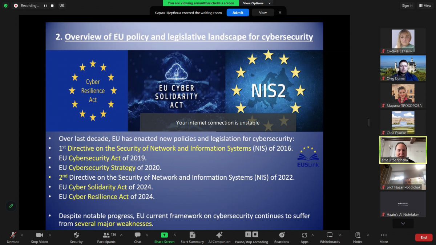Launch AI Companion
The height and width of the screenshot is (245, 436).
219,237
